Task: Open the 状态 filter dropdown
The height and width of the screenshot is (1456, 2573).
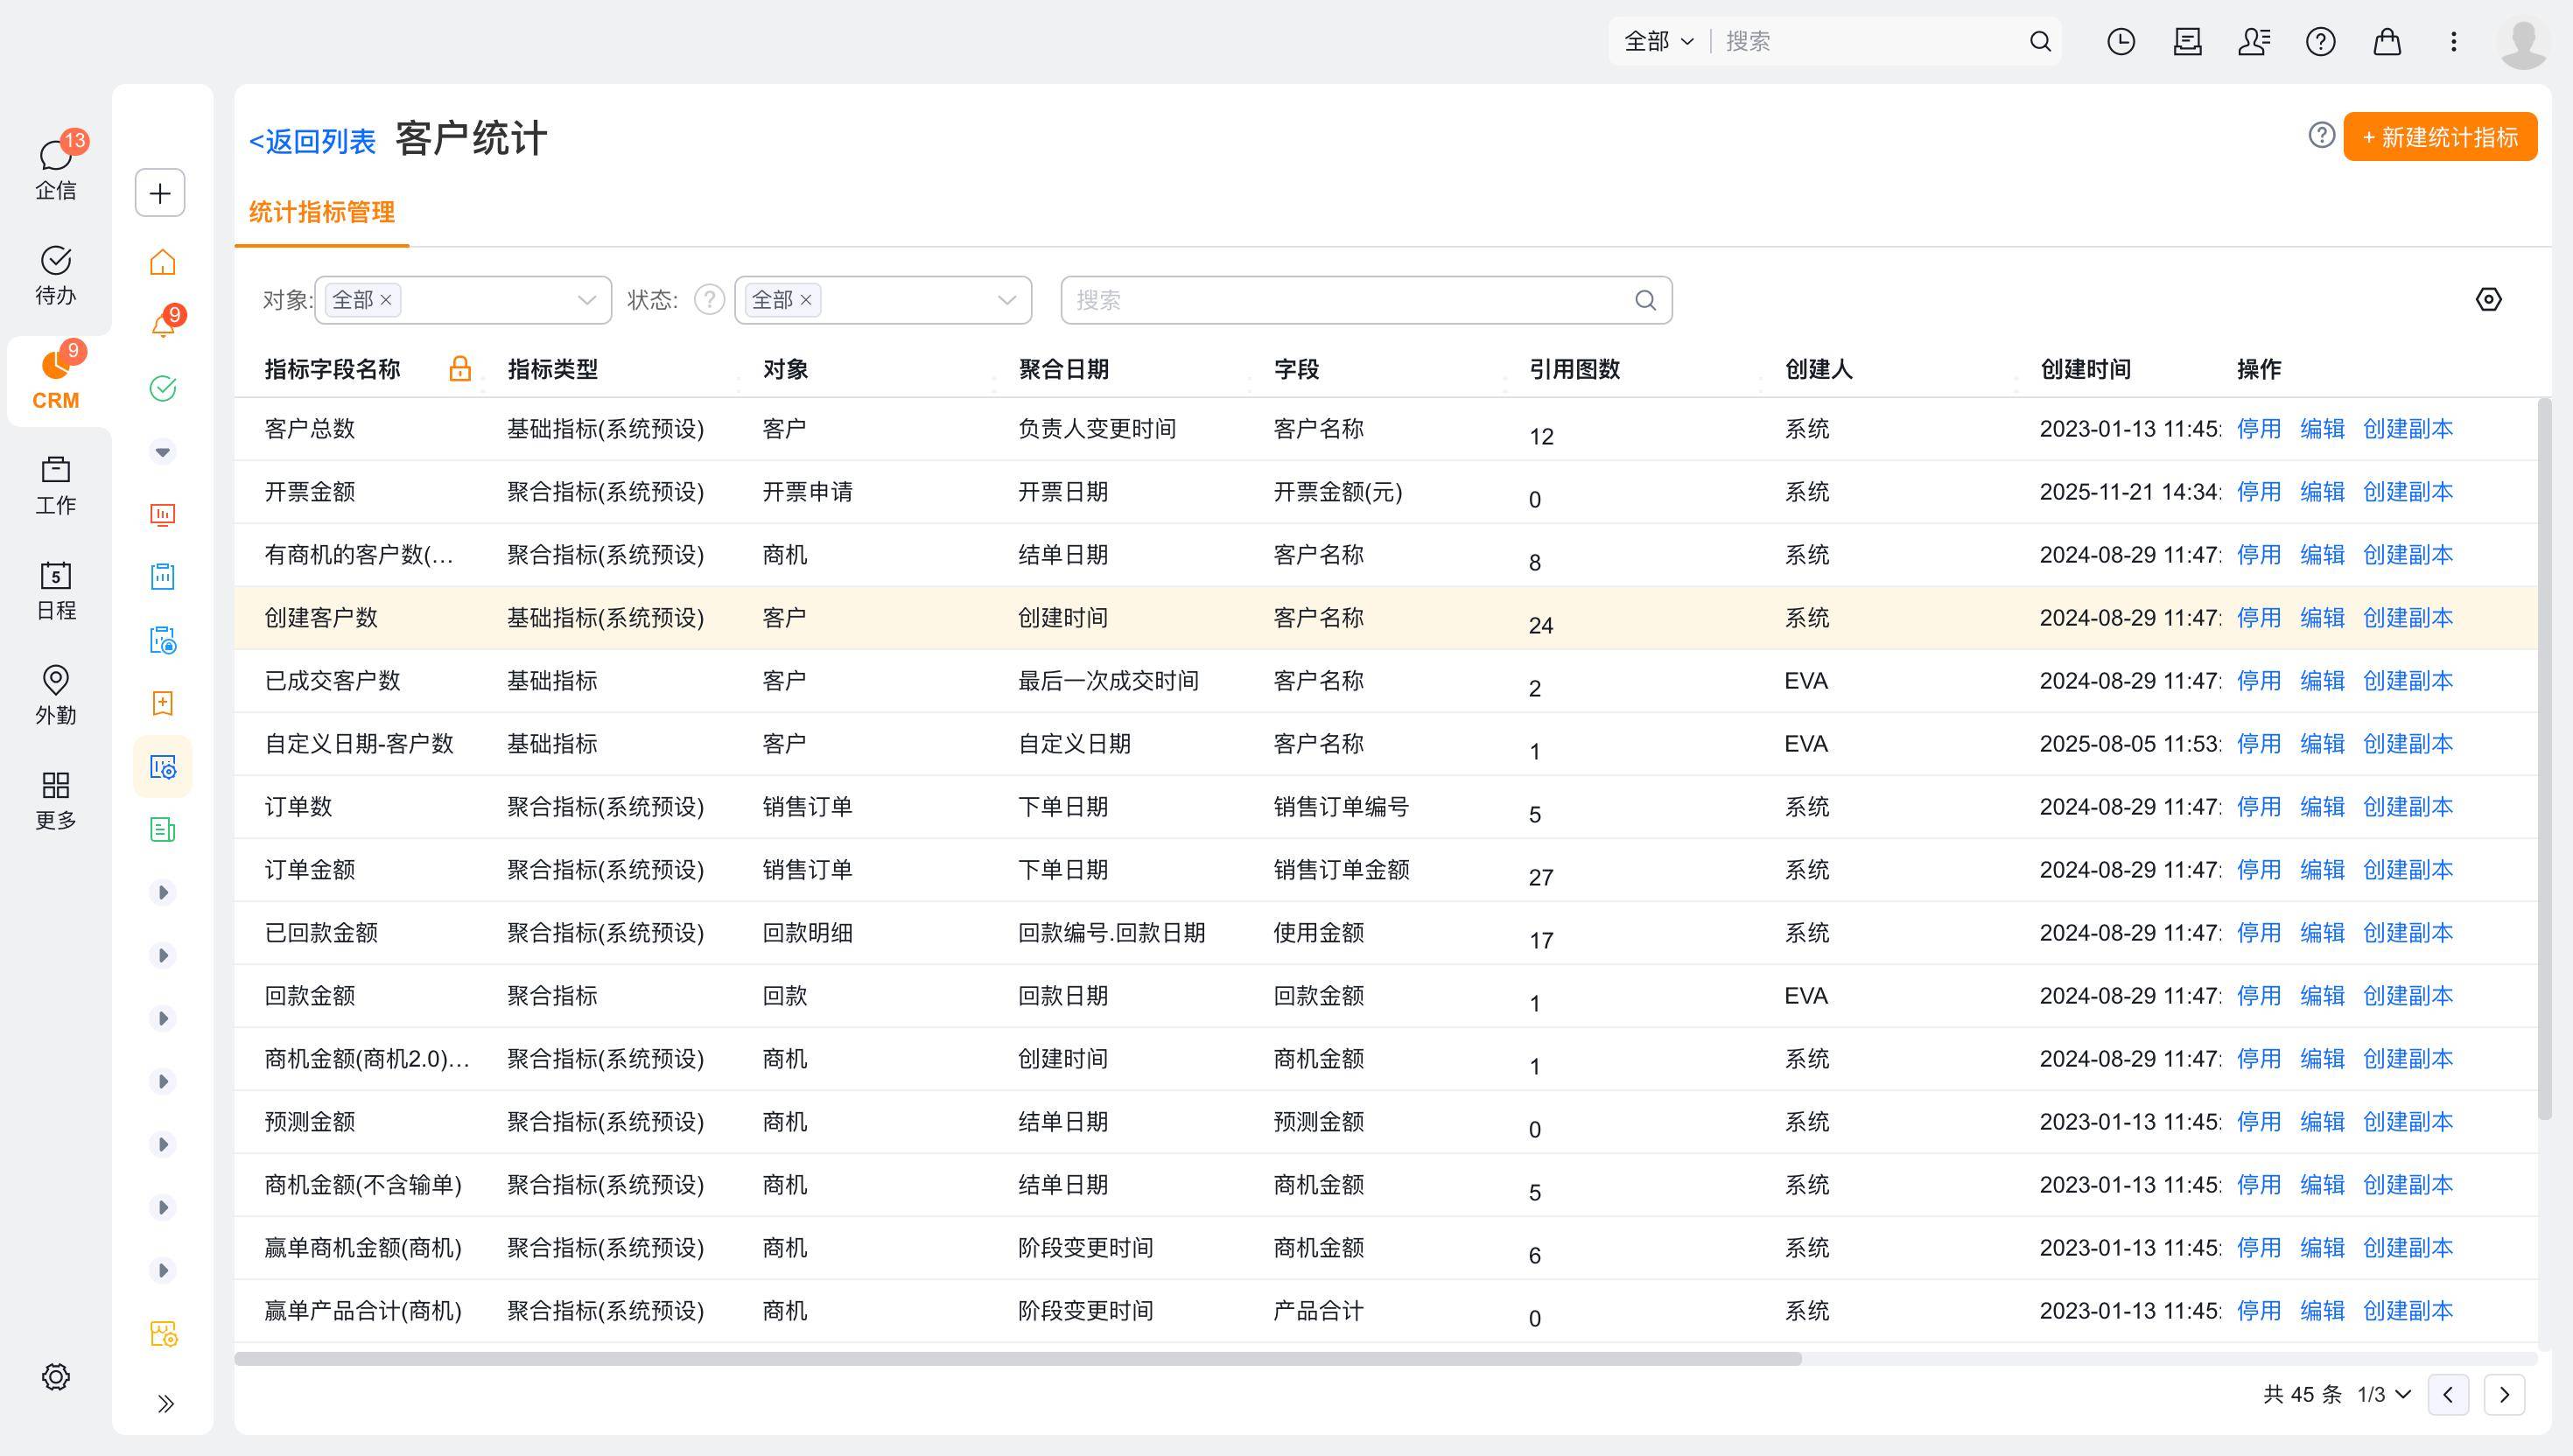Action: pyautogui.click(x=883, y=300)
